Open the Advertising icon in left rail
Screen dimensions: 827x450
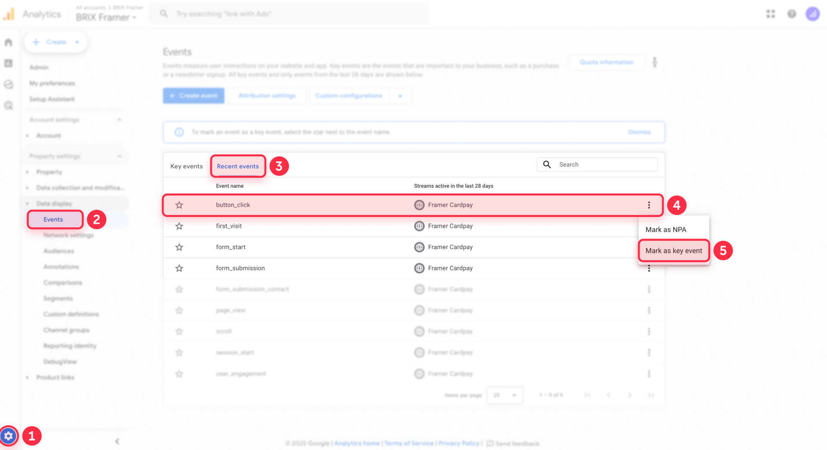click(9, 106)
